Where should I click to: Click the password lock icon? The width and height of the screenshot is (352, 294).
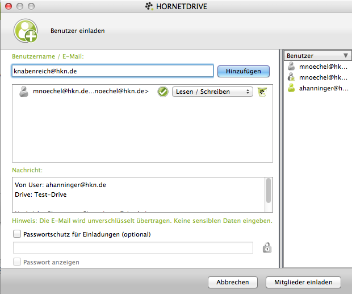tap(266, 247)
